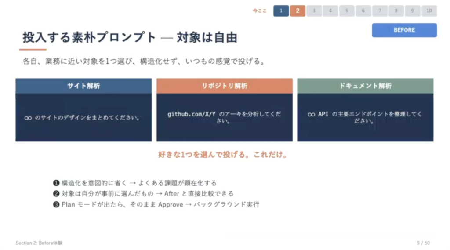Image resolution: width=450 pixels, height=250 pixels.
Task: Select the リポジトリ解析 card header
Action: pos(225,86)
